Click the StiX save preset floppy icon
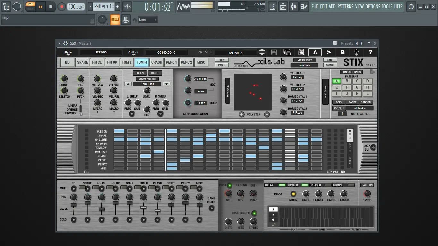Image resolution: width=438 pixels, height=246 pixels. [x=274, y=52]
